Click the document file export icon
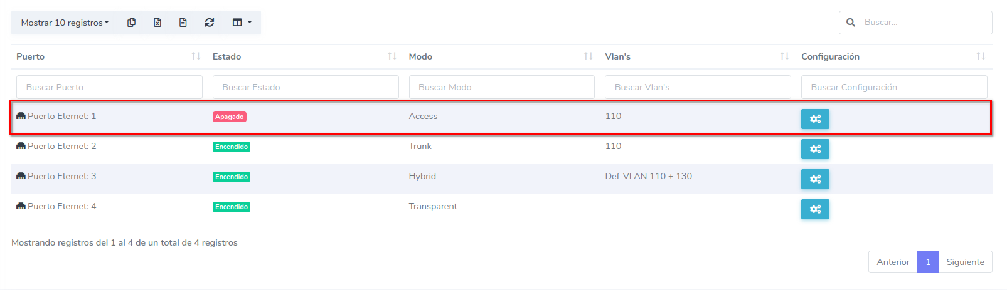 pos(183,23)
